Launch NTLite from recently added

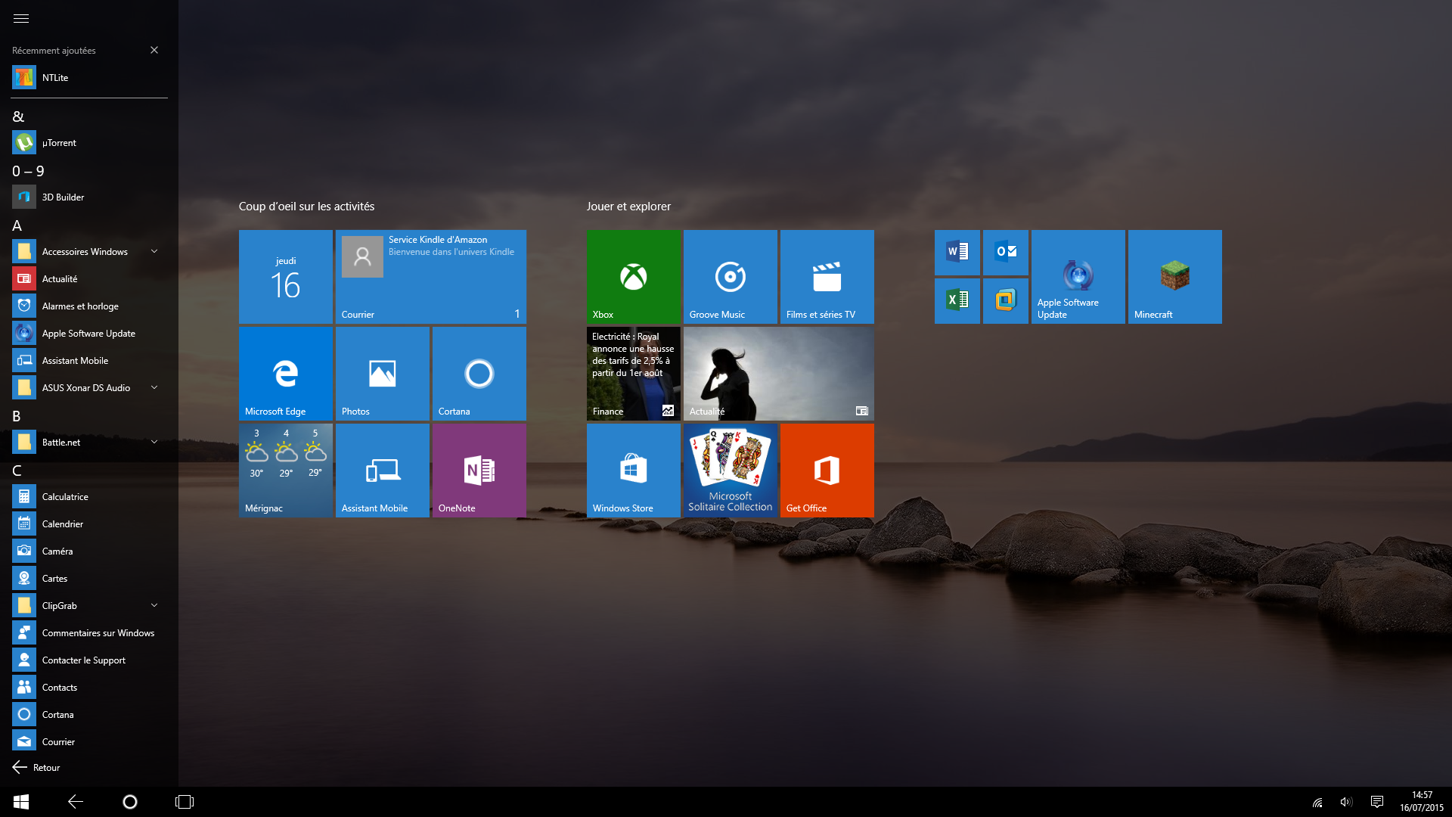click(89, 77)
